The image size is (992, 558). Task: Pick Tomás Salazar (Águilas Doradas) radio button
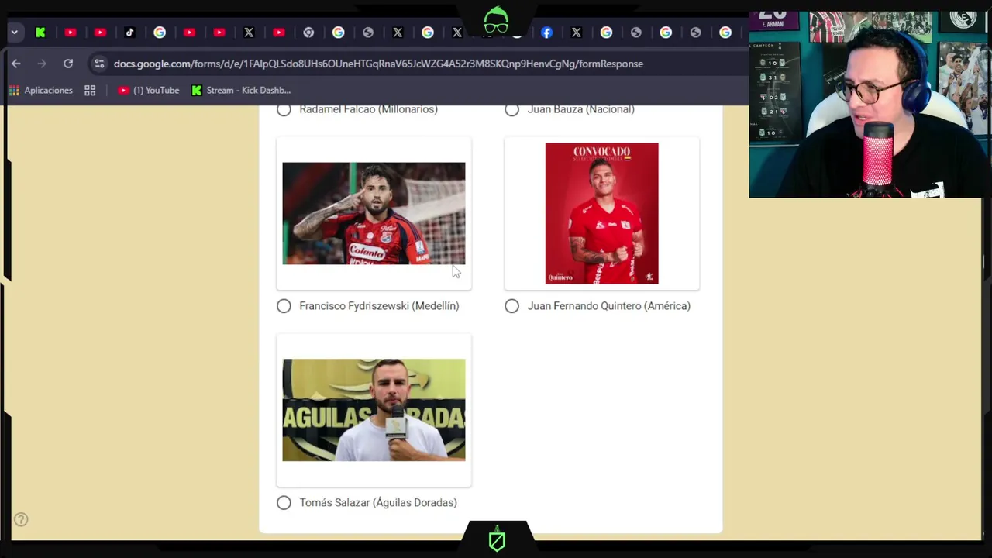284,503
